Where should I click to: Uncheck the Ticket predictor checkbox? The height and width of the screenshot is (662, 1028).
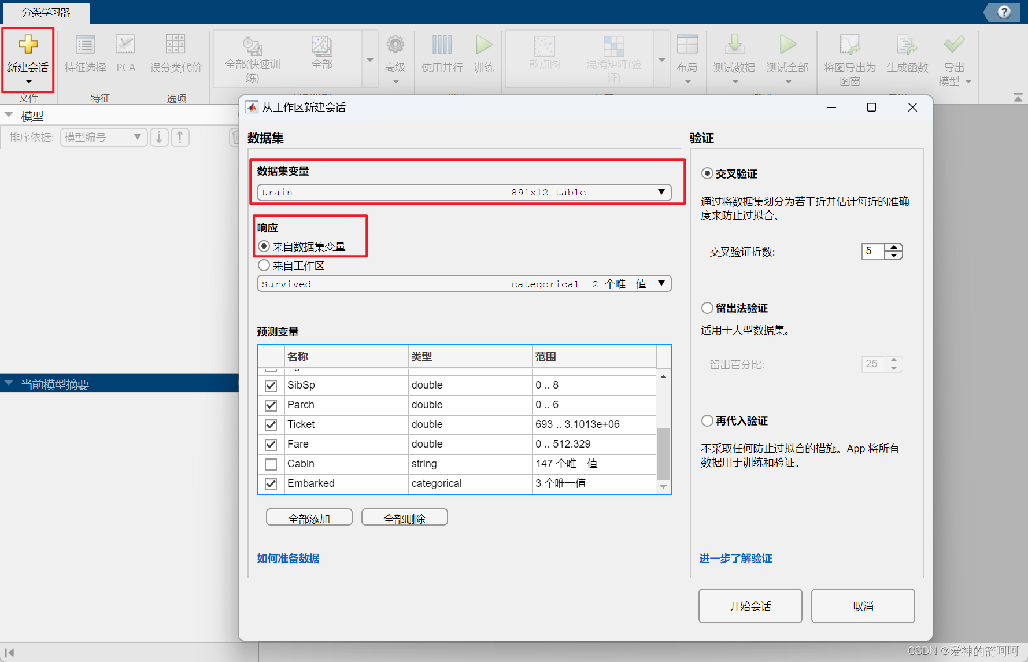(x=271, y=424)
